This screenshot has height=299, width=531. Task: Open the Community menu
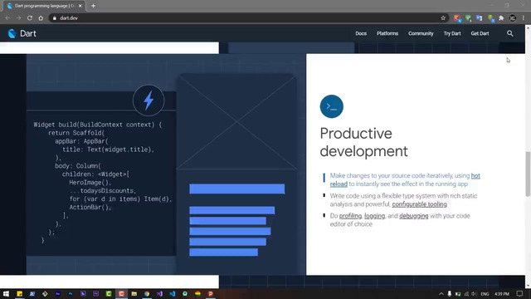click(x=421, y=33)
